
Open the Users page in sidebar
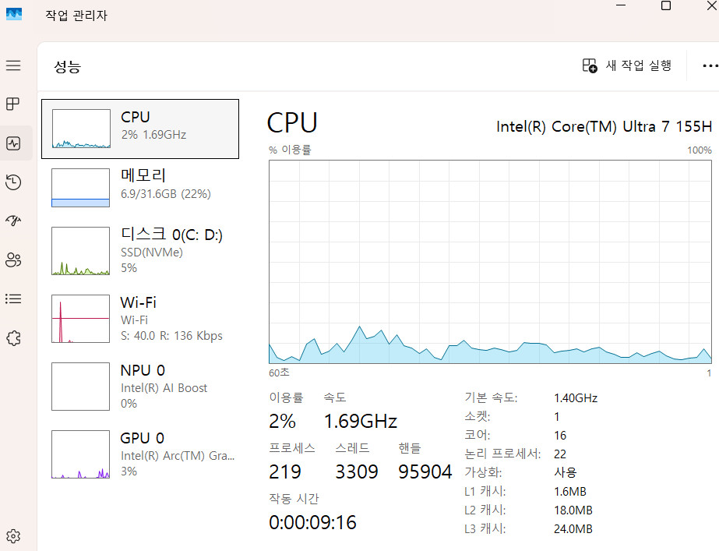13,260
